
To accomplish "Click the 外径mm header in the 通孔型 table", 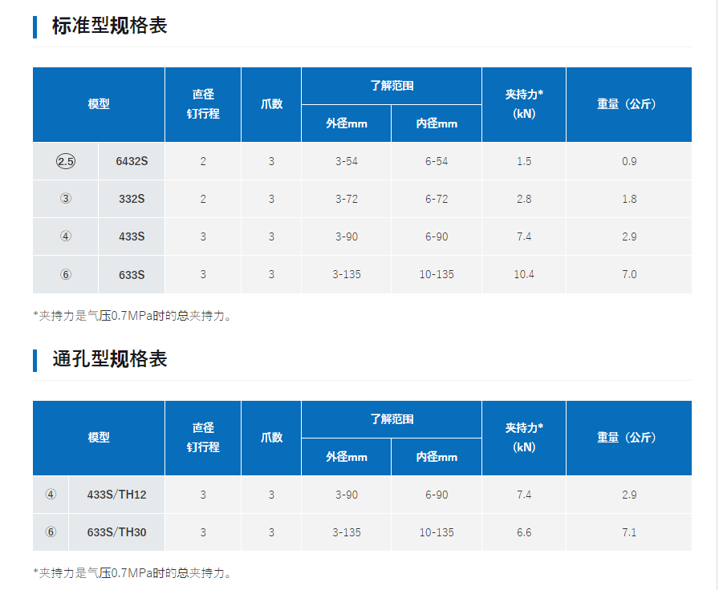I will pyautogui.click(x=346, y=457).
